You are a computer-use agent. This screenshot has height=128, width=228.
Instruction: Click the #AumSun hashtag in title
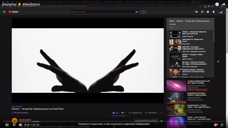point(9,4)
